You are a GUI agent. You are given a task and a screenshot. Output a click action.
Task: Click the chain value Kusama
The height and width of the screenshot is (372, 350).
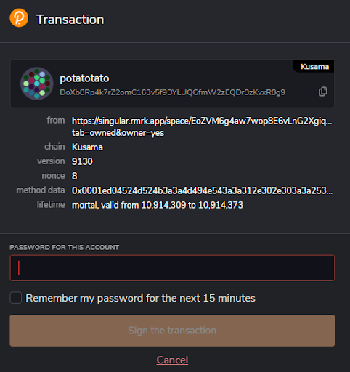pos(87,147)
